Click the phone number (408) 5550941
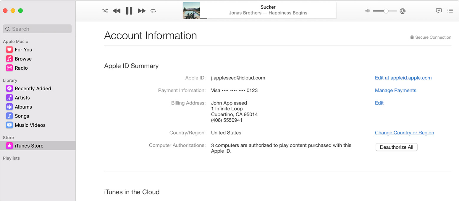The image size is (459, 201). click(227, 120)
